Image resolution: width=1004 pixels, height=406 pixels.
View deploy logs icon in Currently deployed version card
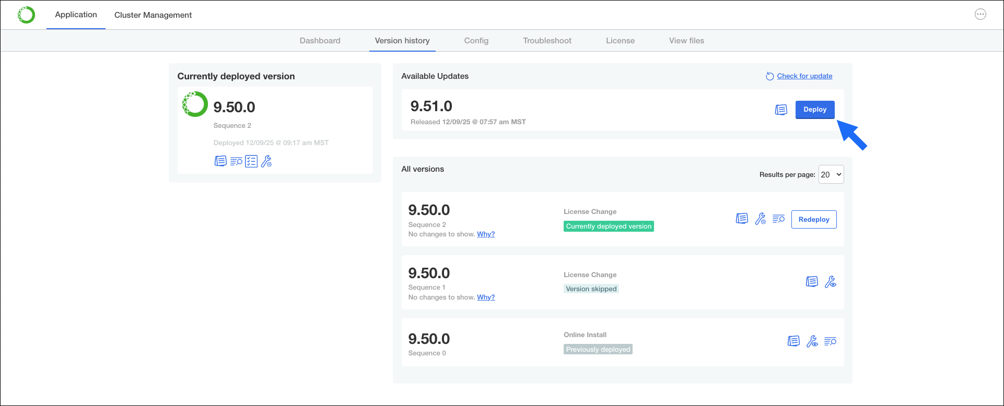point(236,161)
